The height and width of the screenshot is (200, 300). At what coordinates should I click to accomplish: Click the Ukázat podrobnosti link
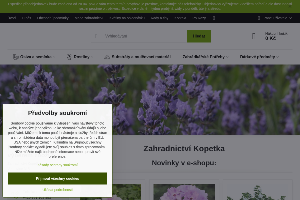pos(57,190)
